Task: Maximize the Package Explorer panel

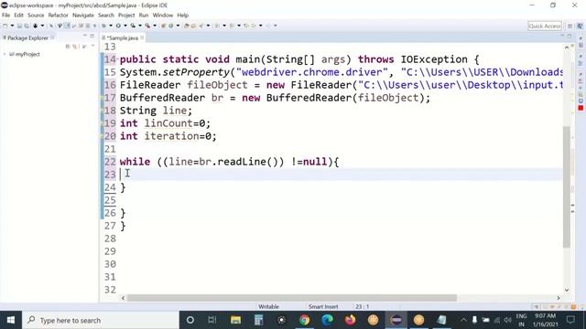Action: click(92, 36)
